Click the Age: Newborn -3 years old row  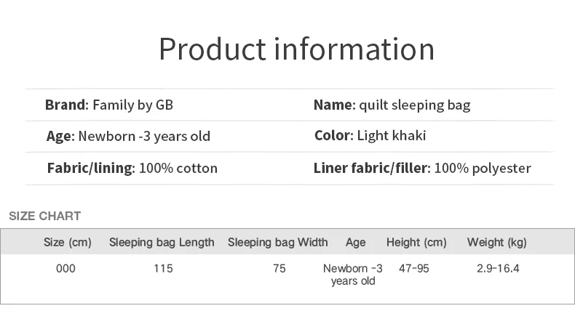tap(128, 136)
